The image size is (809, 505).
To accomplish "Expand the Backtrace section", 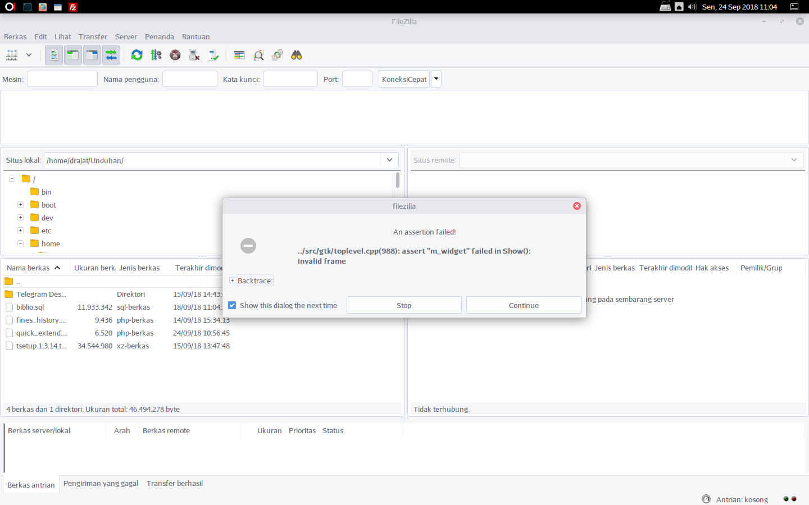I will [x=232, y=281].
